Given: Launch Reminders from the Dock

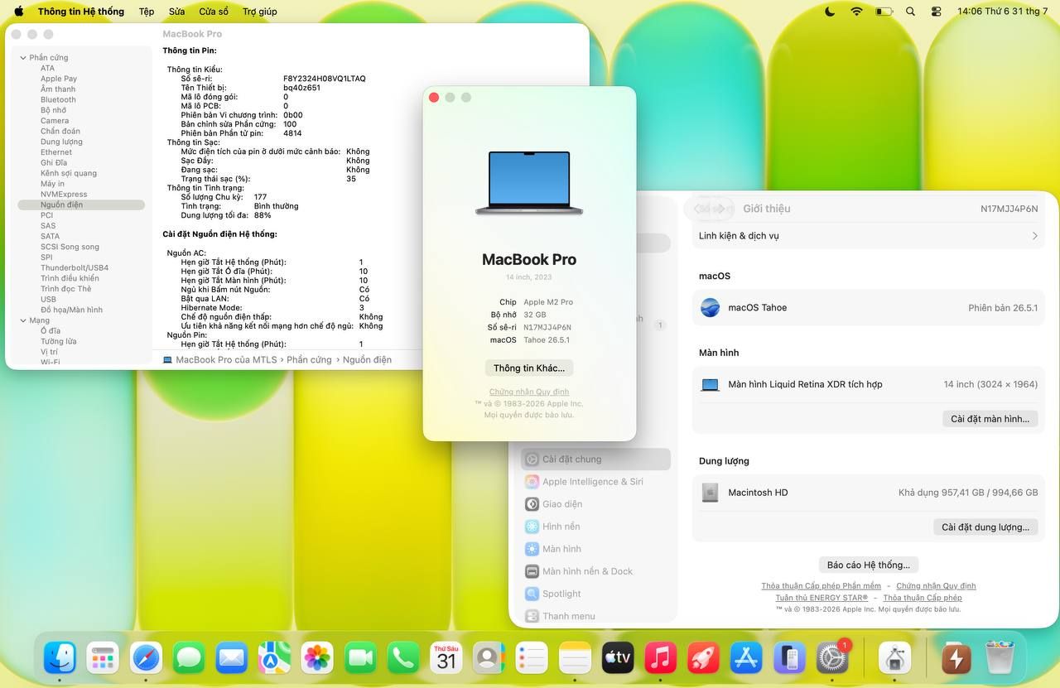Looking at the screenshot, I should pos(532,658).
